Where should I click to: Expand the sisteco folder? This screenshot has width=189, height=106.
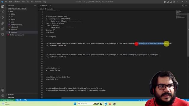(9, 19)
